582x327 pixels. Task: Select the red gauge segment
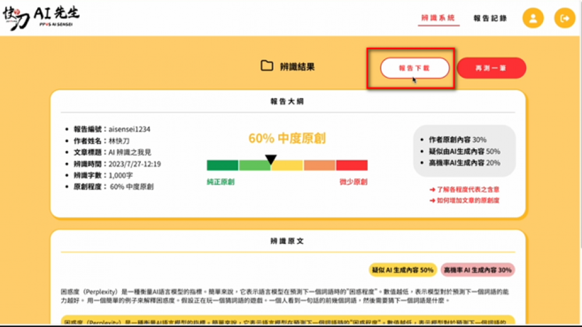tap(352, 166)
